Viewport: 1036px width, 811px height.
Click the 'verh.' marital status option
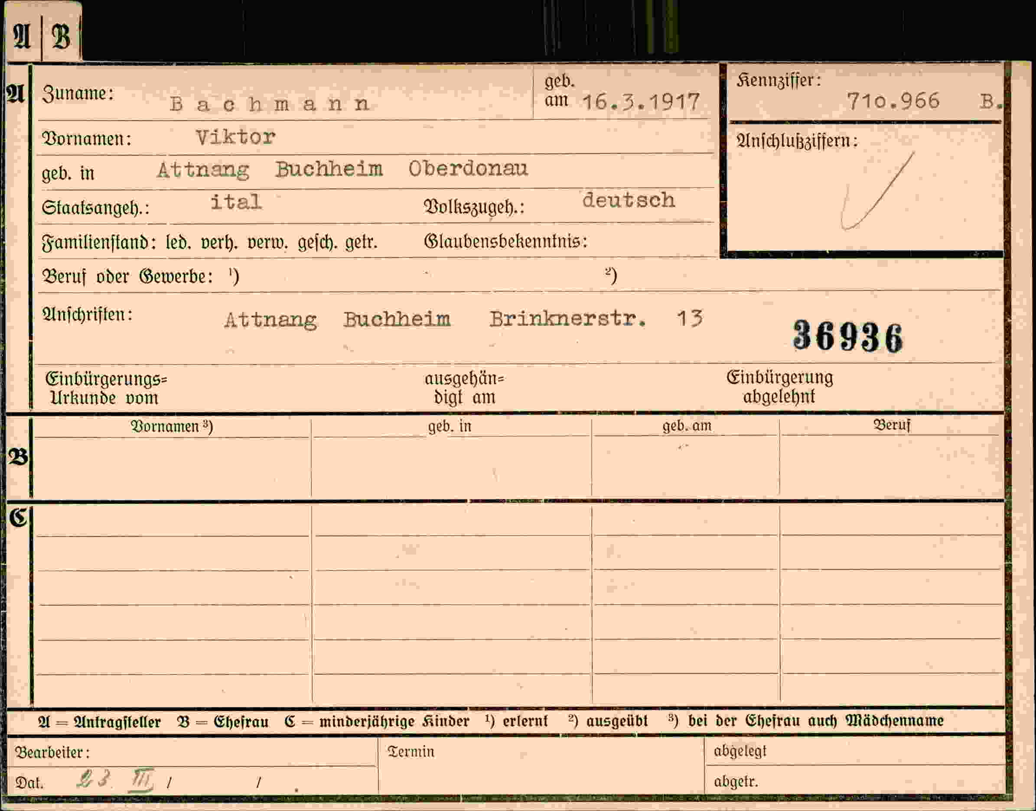click(x=218, y=243)
